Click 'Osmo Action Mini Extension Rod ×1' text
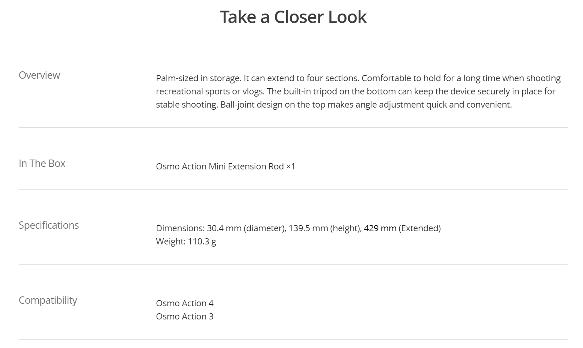Image resolution: width=583 pixels, height=348 pixels. pos(225,166)
